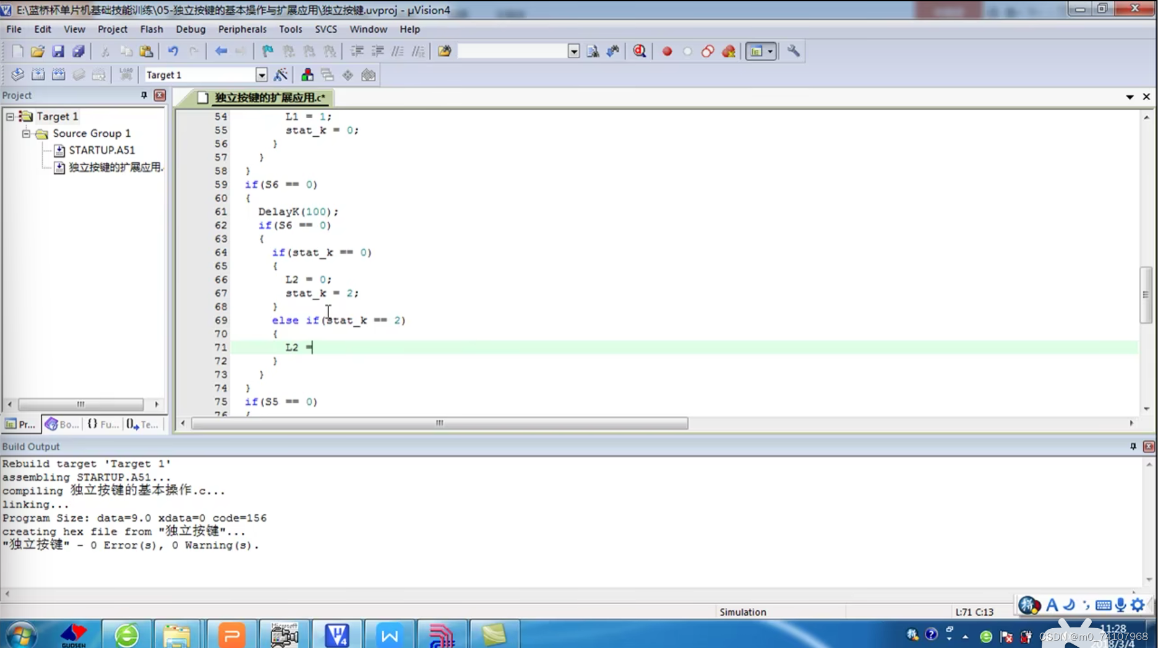Click the editor vertical scrollbar thumb
Image resolution: width=1158 pixels, height=648 pixels.
pos(1146,295)
